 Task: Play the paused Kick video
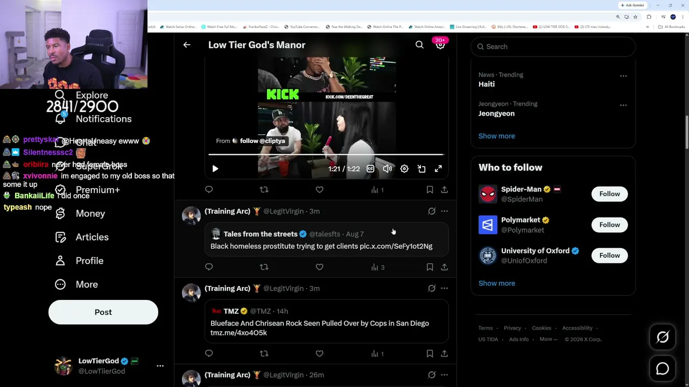click(x=215, y=169)
